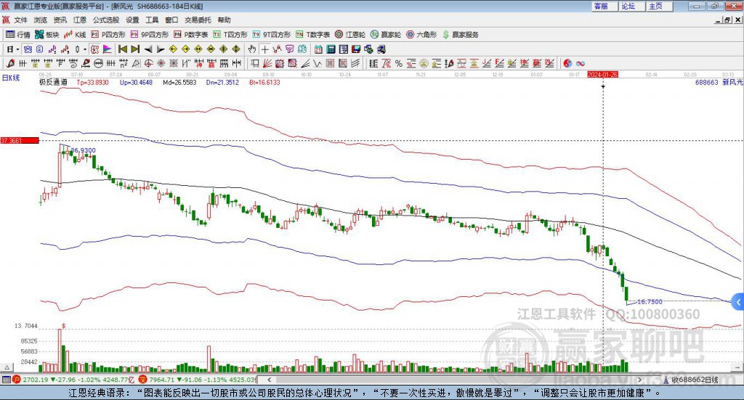744x400 pixels.
Task: Select the crosshair cursor tool
Action: (264, 49)
